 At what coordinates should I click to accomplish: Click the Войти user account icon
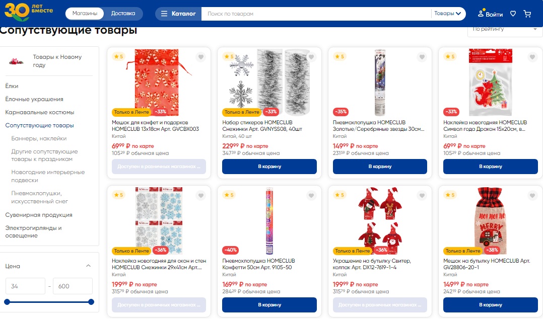coord(490,14)
